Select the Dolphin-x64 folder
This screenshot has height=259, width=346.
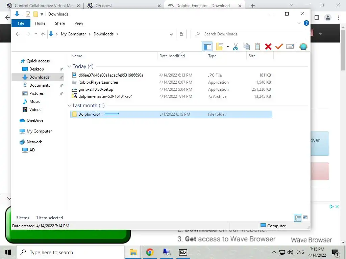[x=171, y=114]
